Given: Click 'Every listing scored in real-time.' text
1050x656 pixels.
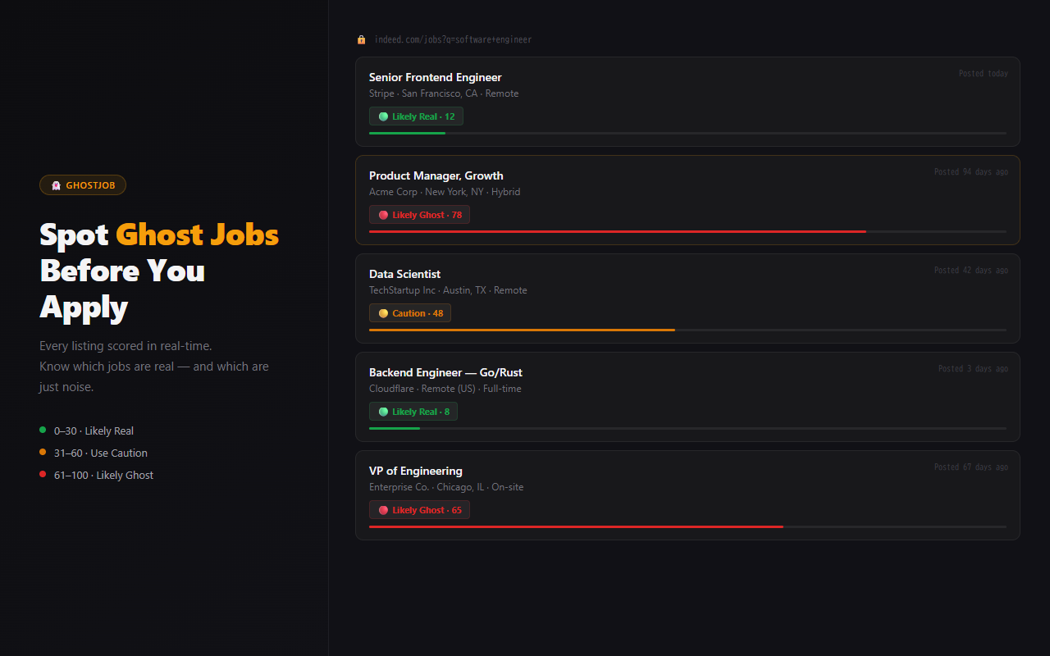Looking at the screenshot, I should point(126,346).
